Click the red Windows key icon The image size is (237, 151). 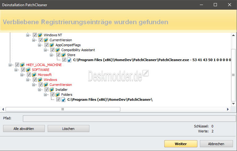click(x=40, y=80)
